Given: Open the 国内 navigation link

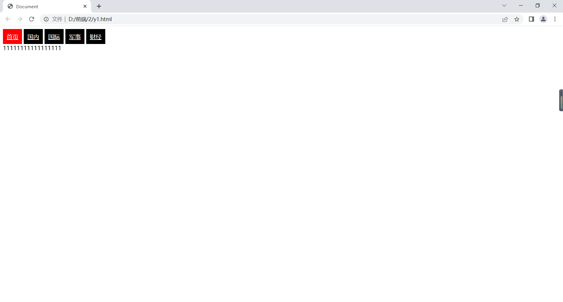Looking at the screenshot, I should coord(33,37).
